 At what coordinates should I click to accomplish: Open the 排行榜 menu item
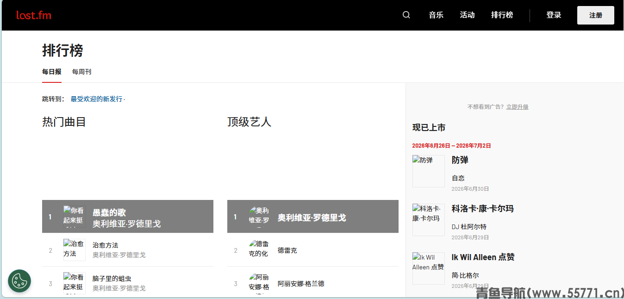tap(502, 15)
